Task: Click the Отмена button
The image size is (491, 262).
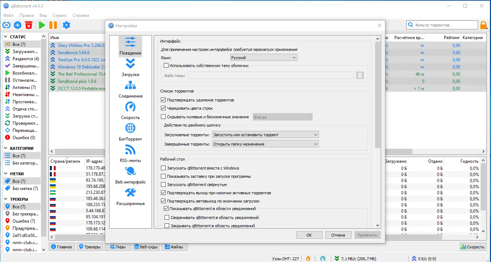Action: pos(338,235)
